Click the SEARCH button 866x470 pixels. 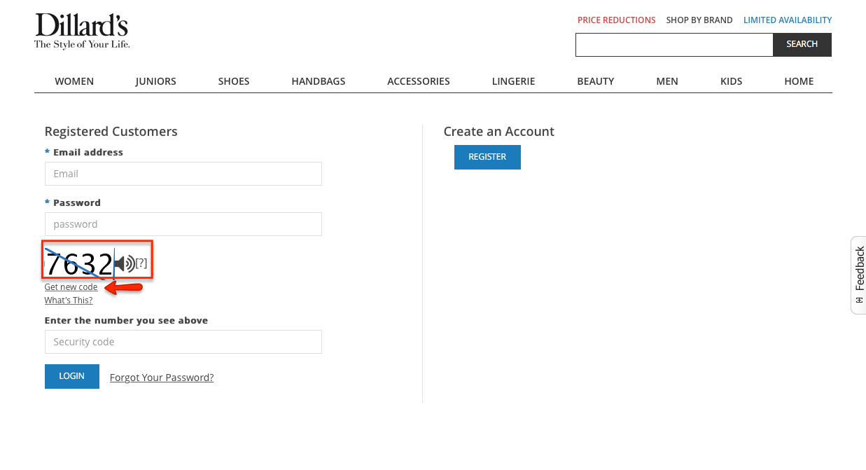pyautogui.click(x=802, y=44)
